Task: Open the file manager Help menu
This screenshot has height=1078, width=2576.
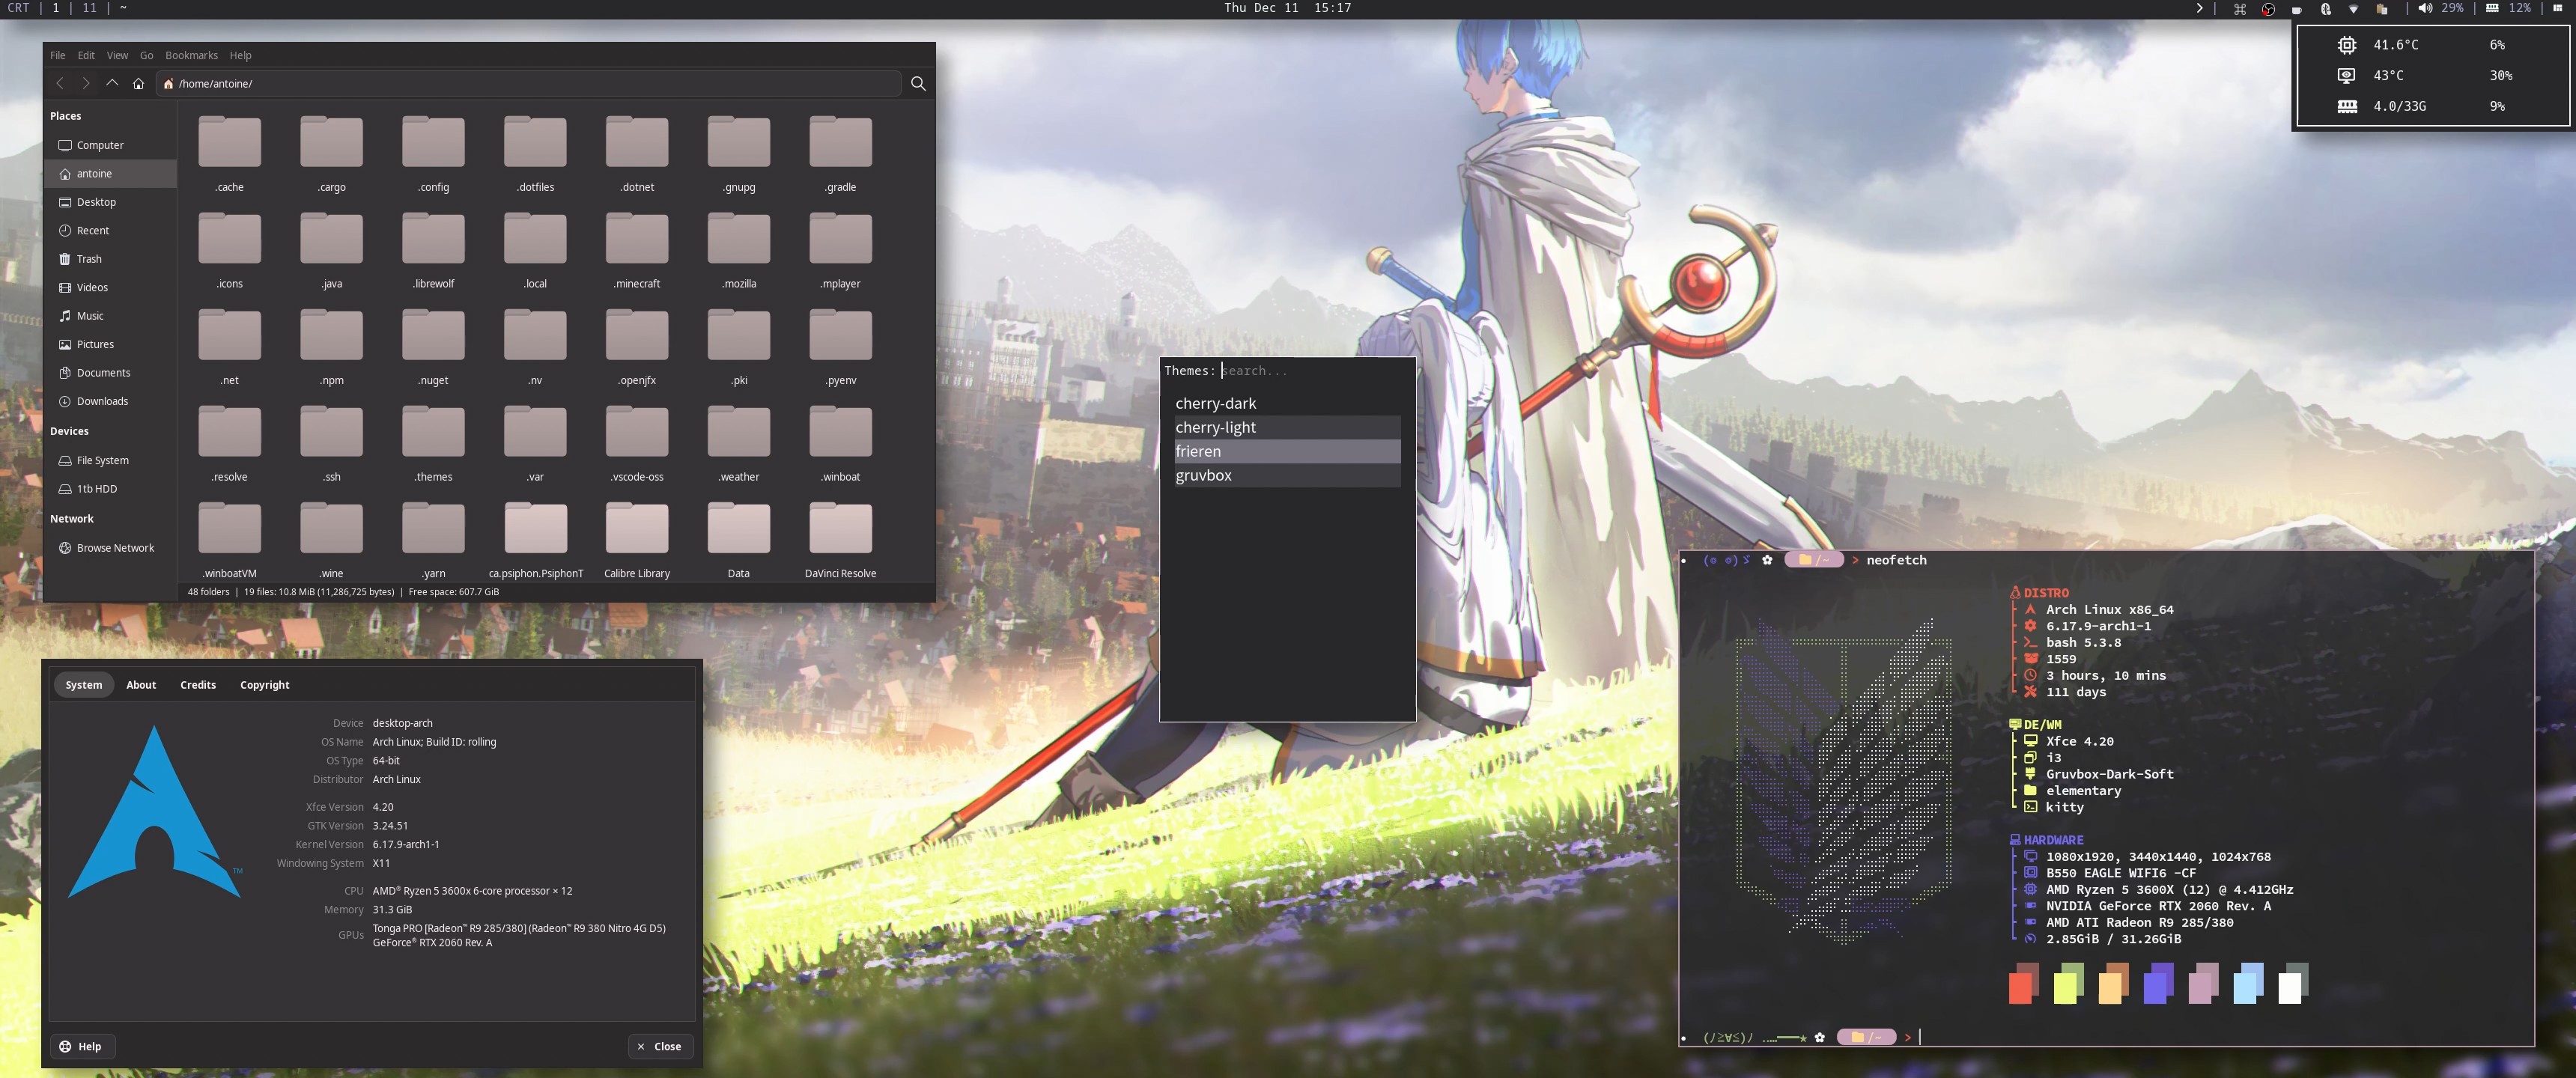Action: point(241,56)
